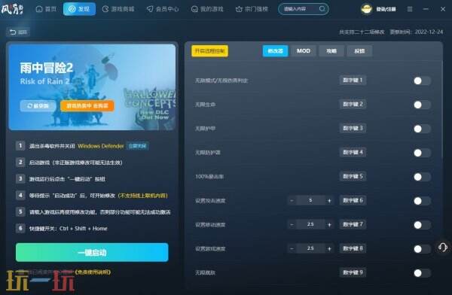Switch to the 攻略 tab
The image size is (452, 295).
(331, 51)
